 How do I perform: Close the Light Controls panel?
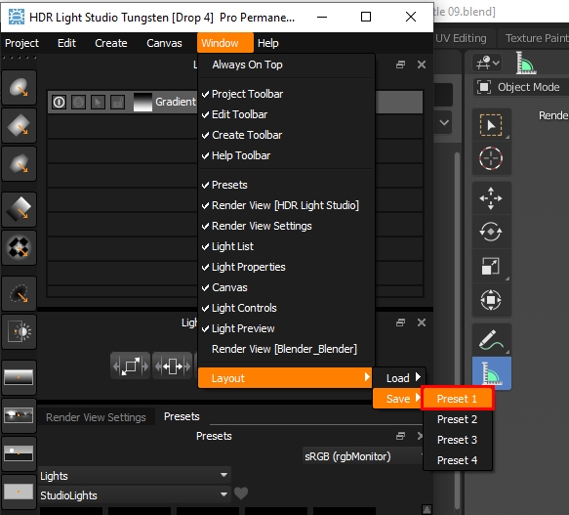[x=422, y=322]
